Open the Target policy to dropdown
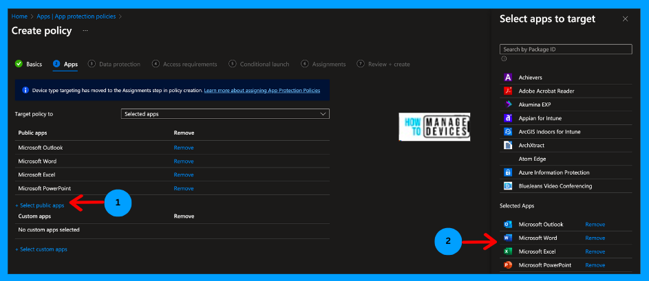This screenshot has height=281, width=649. [225, 114]
